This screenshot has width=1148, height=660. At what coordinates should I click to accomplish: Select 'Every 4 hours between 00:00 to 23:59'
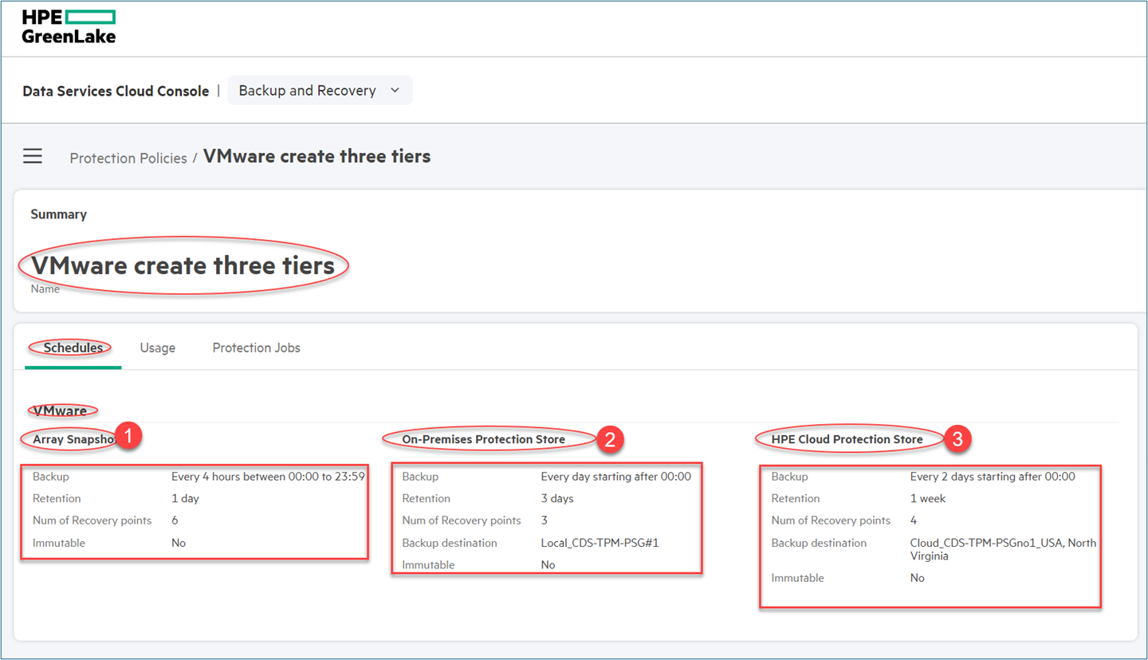(x=268, y=477)
